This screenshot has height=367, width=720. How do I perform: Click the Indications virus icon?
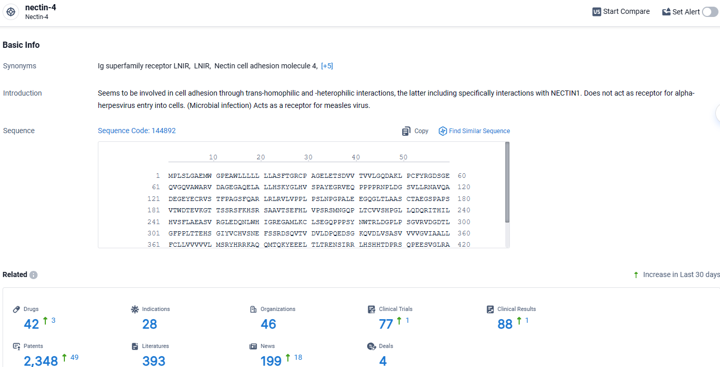coord(135,309)
